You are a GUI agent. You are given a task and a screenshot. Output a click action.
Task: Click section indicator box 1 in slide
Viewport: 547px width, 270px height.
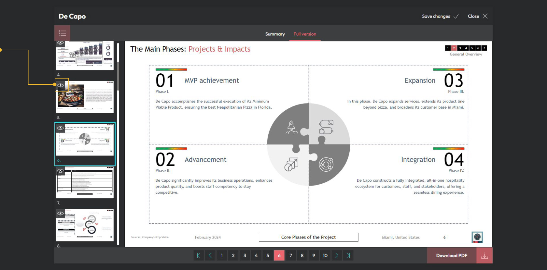pos(448,48)
